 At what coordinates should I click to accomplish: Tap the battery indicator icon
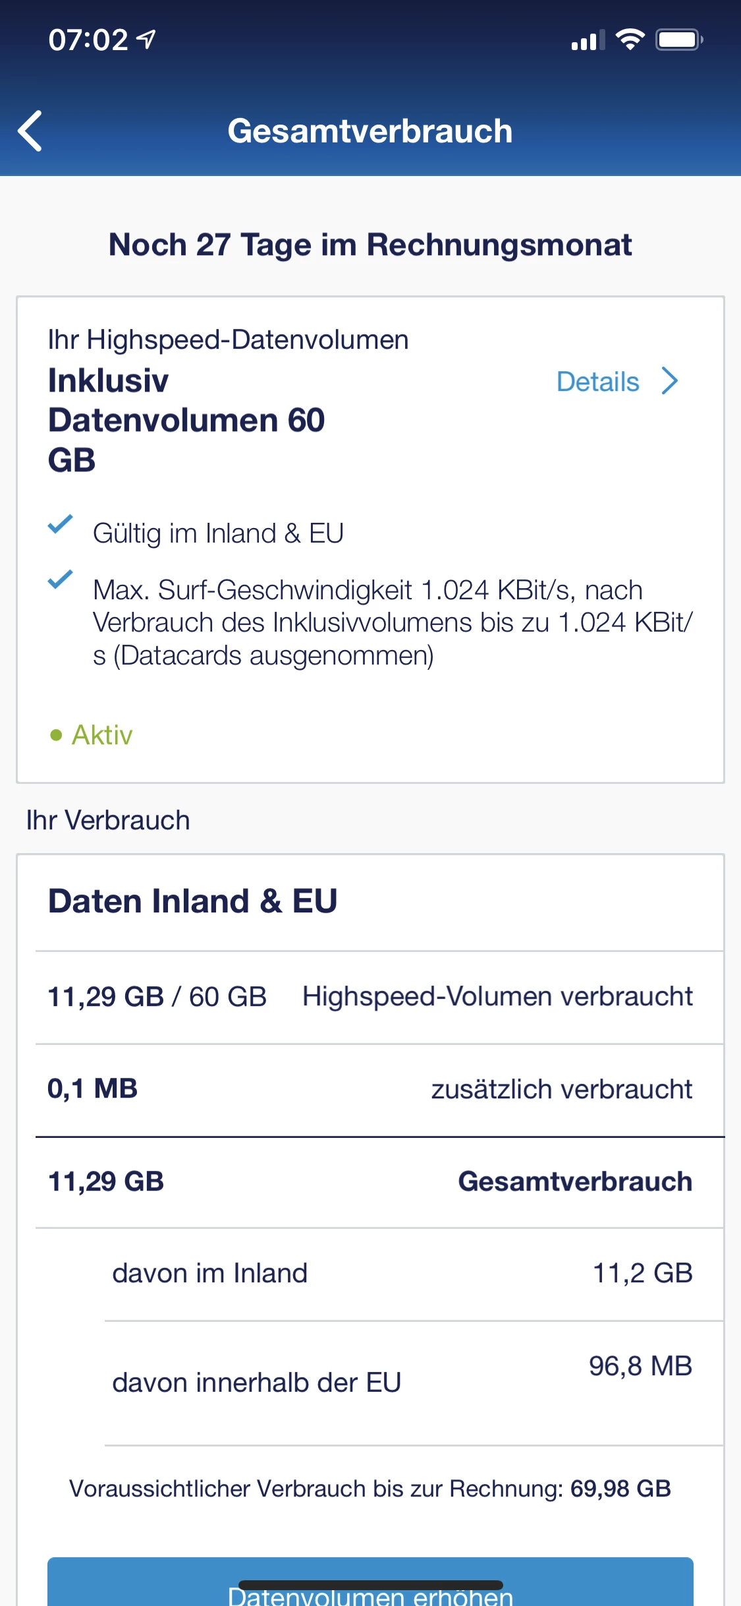coord(678,40)
